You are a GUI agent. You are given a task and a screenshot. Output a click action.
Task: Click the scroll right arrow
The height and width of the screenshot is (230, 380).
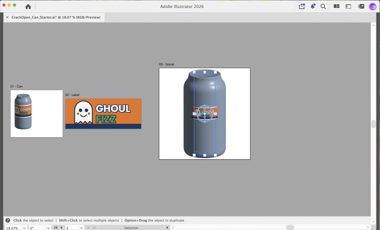pyautogui.click(x=368, y=227)
